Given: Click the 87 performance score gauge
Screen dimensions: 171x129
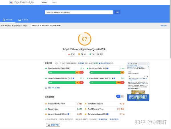Looking at the screenshot, I should coord(85,39).
